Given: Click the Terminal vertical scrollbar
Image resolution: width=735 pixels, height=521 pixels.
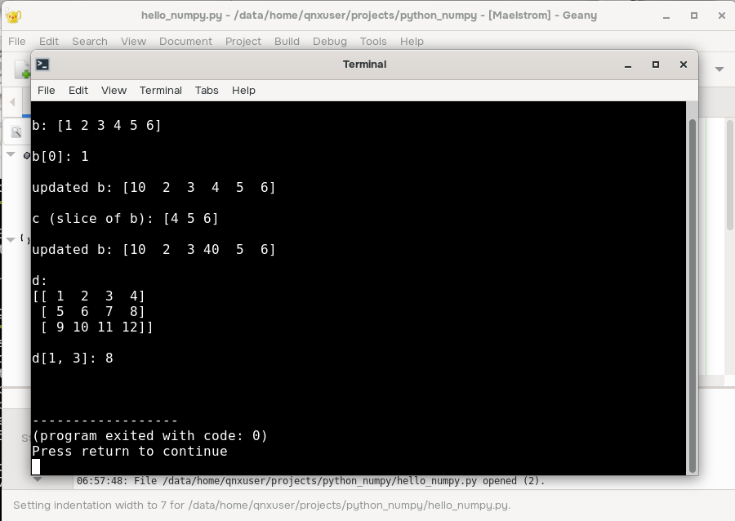Looking at the screenshot, I should point(693,295).
